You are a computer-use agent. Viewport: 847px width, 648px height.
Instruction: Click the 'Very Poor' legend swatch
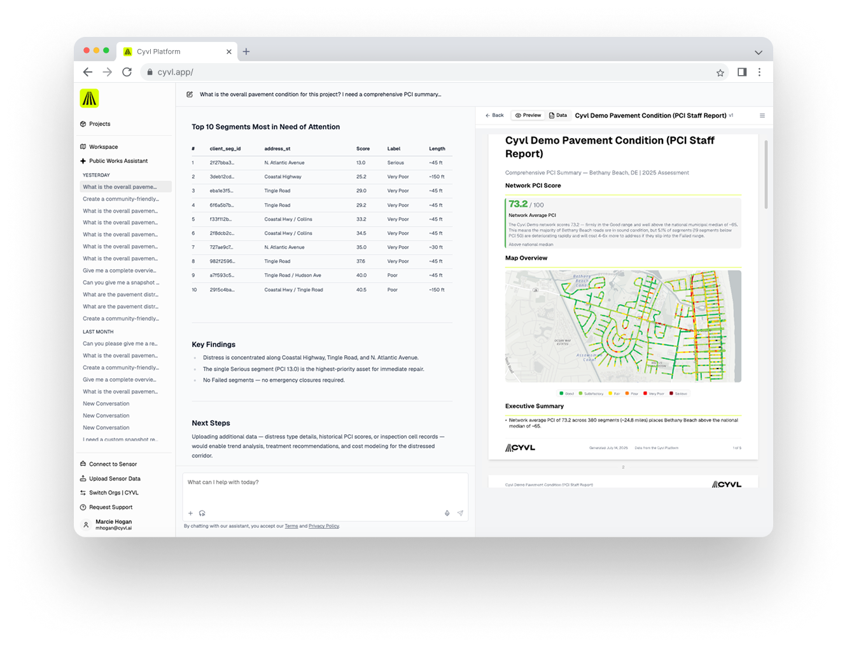pos(645,393)
